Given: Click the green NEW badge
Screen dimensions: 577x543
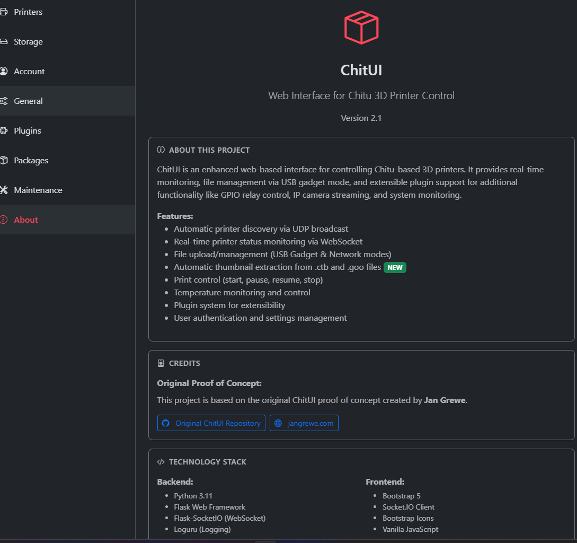Looking at the screenshot, I should click(395, 267).
